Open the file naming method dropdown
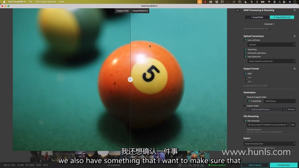 click(268, 125)
